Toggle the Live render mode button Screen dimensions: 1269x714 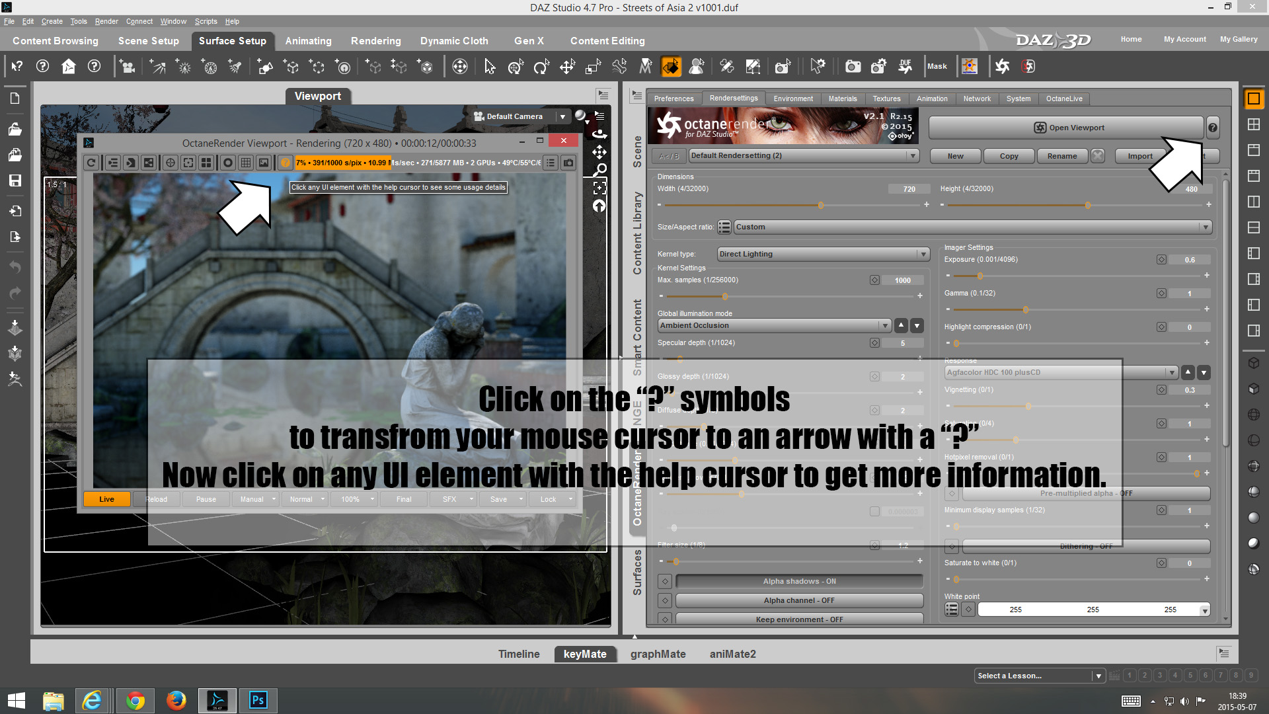pos(106,499)
